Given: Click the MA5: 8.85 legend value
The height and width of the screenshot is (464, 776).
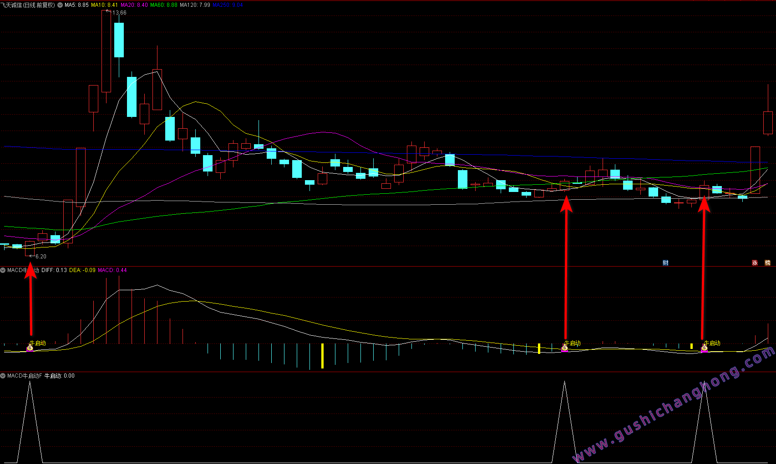Looking at the screenshot, I should click(x=76, y=5).
